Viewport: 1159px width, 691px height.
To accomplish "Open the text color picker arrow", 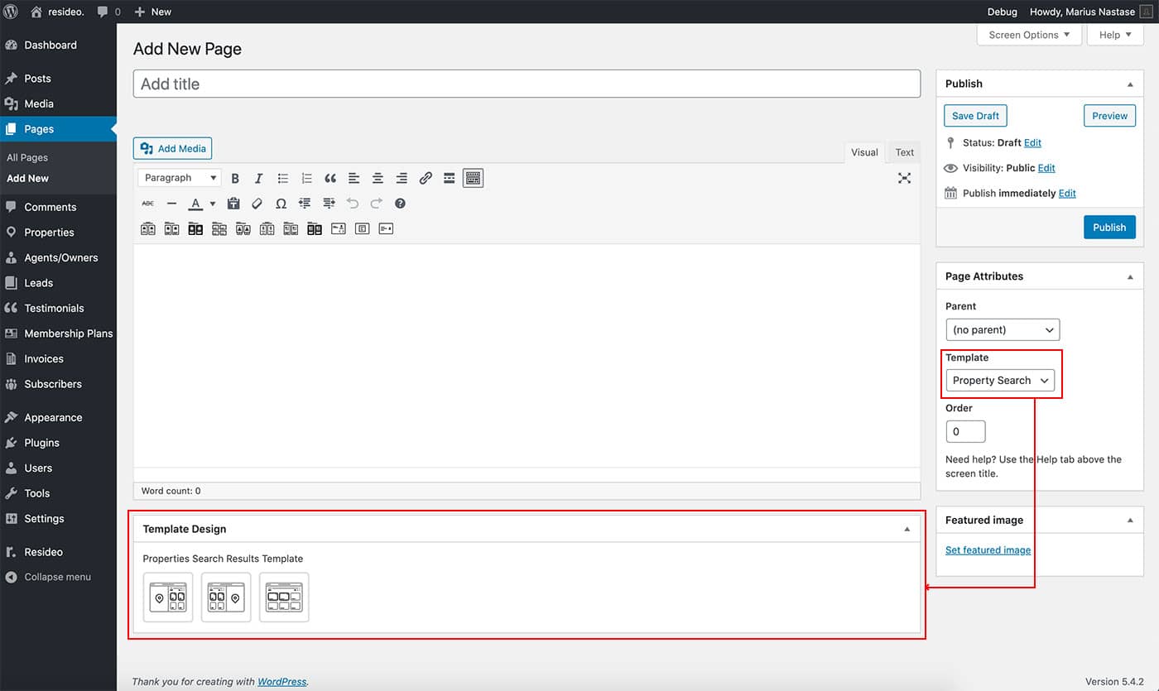I will coord(213,204).
